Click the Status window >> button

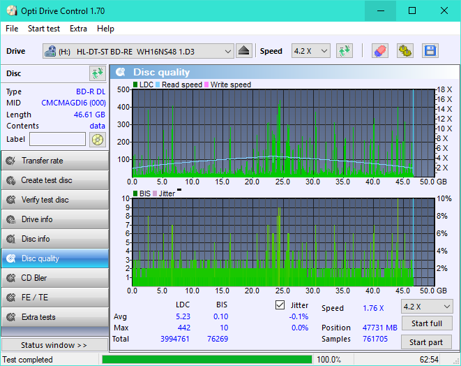point(54,345)
